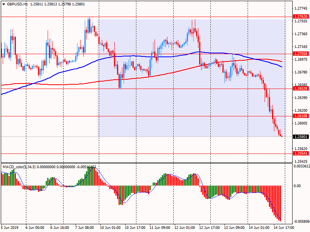310x232 pixels.
Task: Click the 12 Jun 17:00 time axis label
Action: [210, 228]
